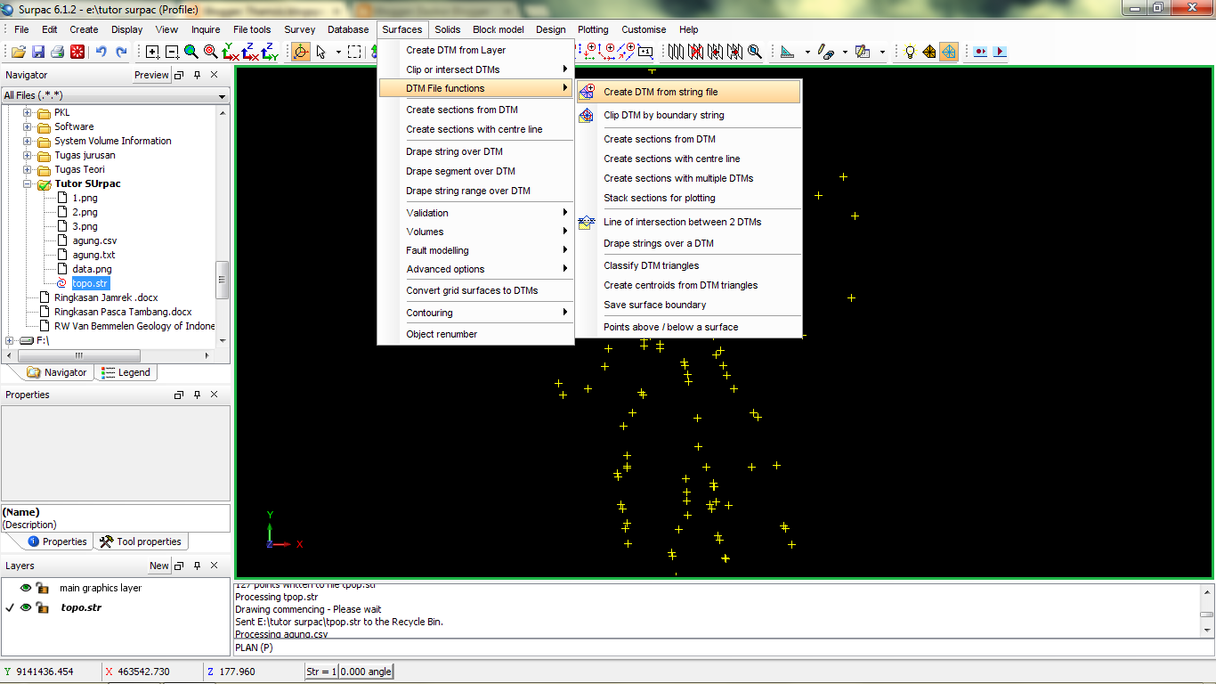The width and height of the screenshot is (1216, 684).
Task: Click the zoom out minus icon
Action: pyautogui.click(x=172, y=52)
